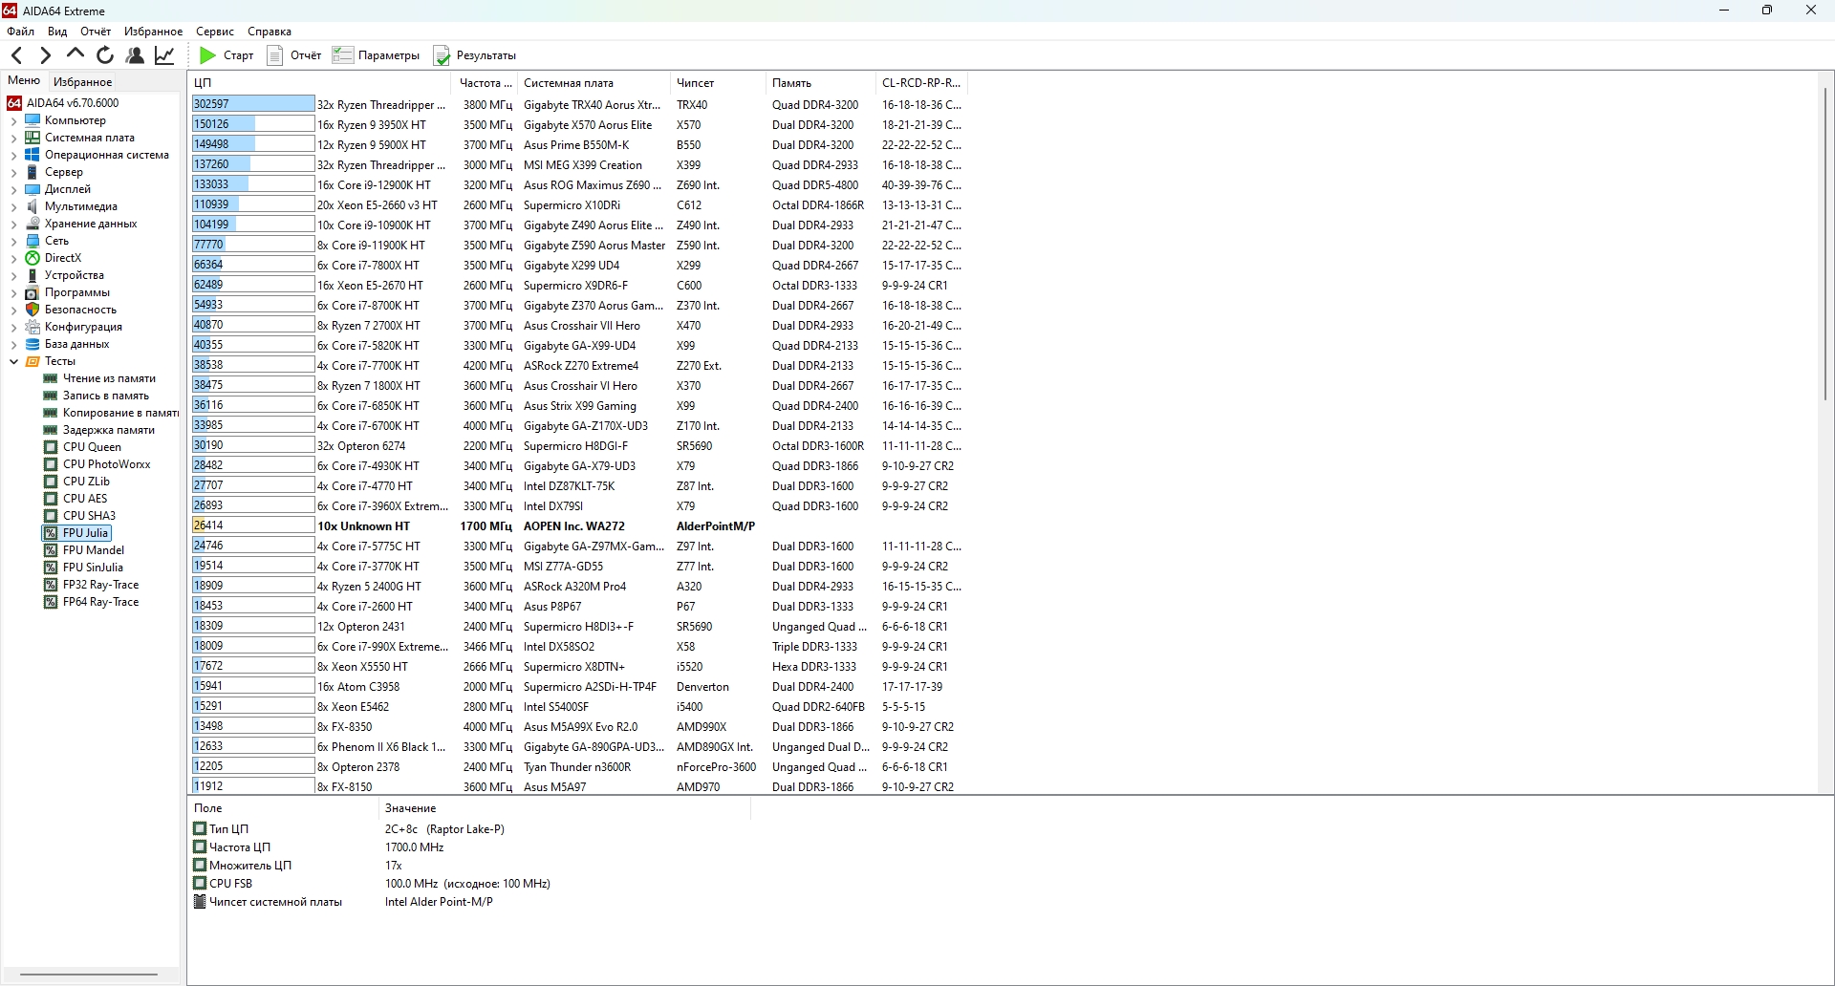1835x986 pixels.
Task: Switch to the Меню sidebar tab
Action: (x=24, y=81)
